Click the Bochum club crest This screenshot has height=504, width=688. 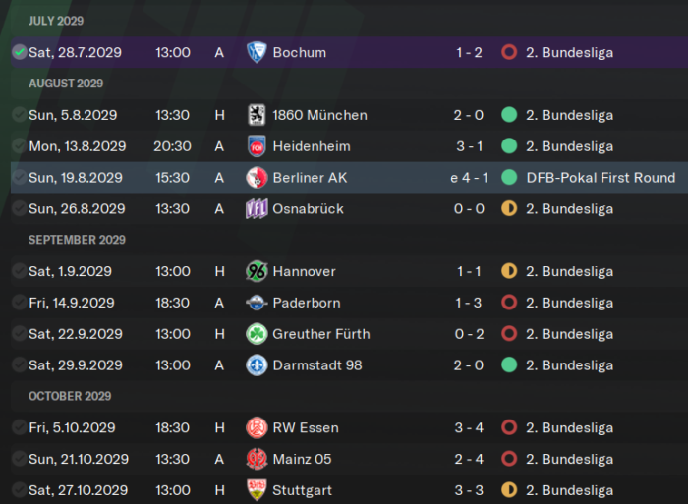(257, 53)
